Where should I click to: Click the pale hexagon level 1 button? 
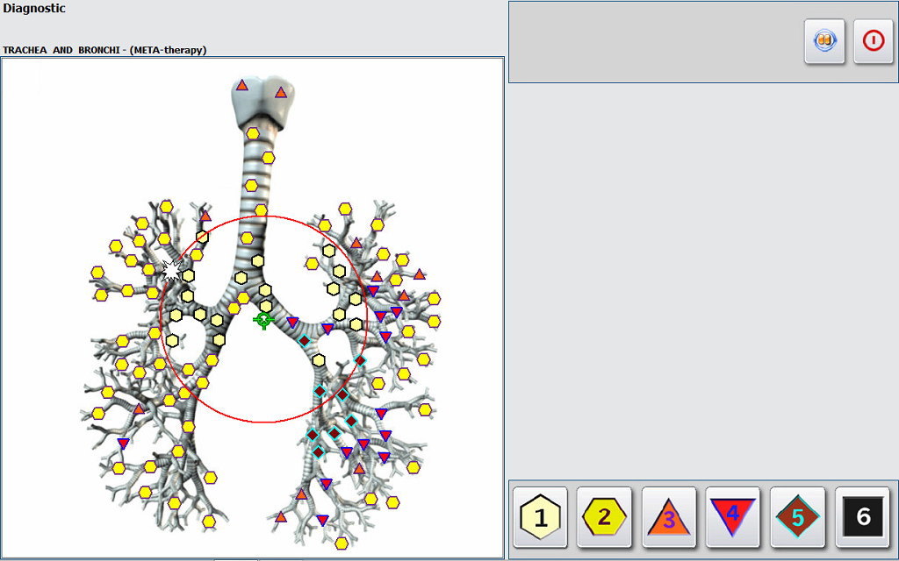(x=540, y=516)
